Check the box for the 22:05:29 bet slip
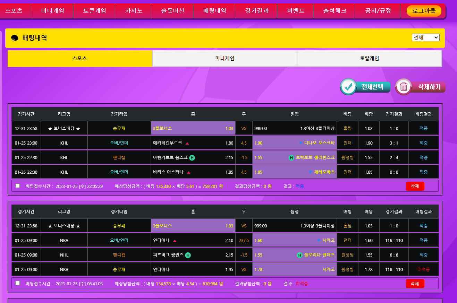Screen dimensions: 457x303 pyautogui.click(x=18, y=186)
